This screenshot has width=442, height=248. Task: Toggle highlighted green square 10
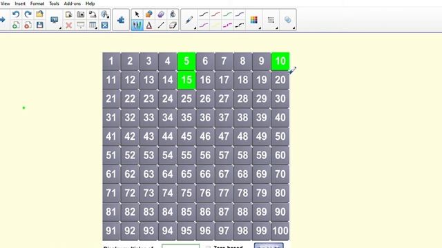(x=280, y=61)
